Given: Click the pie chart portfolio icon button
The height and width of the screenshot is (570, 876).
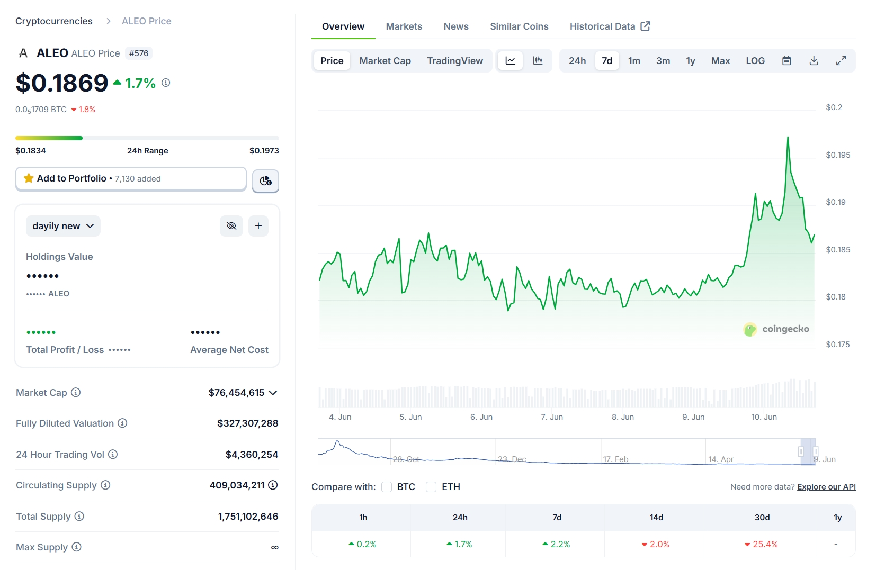Looking at the screenshot, I should (265, 180).
